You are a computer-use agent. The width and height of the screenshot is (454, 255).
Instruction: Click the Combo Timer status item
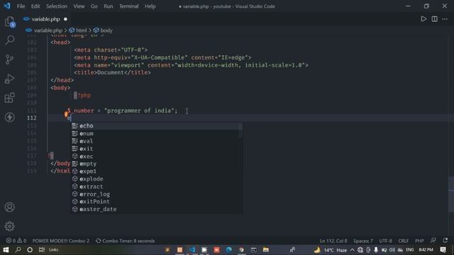[x=125, y=241]
